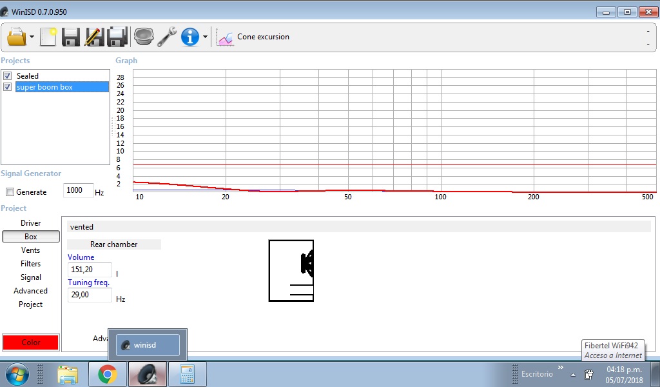Image resolution: width=660 pixels, height=387 pixels.
Task: Click the red Color button
Action: pyautogui.click(x=31, y=342)
